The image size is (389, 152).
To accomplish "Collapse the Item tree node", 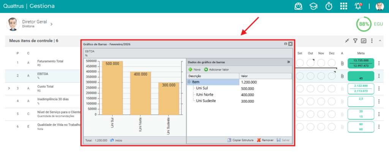I will coord(189,82).
